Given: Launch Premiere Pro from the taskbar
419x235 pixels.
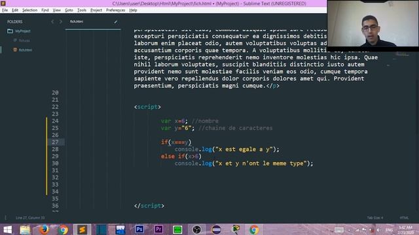Looking at the screenshot, I should [x=158, y=229].
